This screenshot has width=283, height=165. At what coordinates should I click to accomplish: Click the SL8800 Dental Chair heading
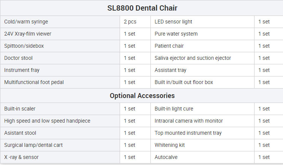[x=142, y=8]
